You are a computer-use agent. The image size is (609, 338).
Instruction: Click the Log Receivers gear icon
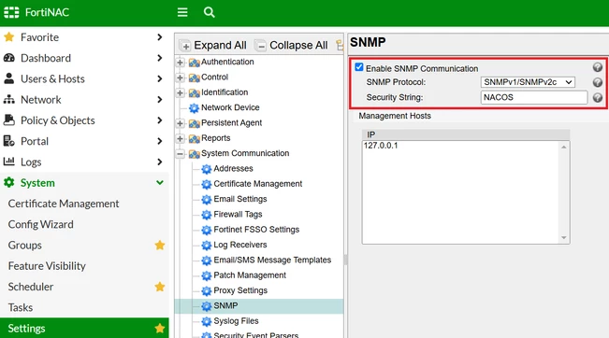pyautogui.click(x=206, y=246)
